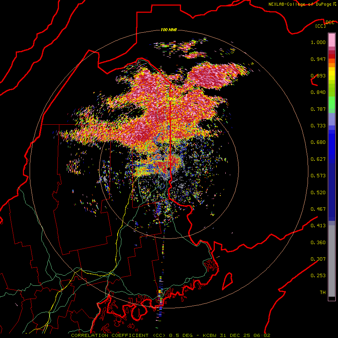
Task: Click the TH threshold label
Action: [x=323, y=293]
